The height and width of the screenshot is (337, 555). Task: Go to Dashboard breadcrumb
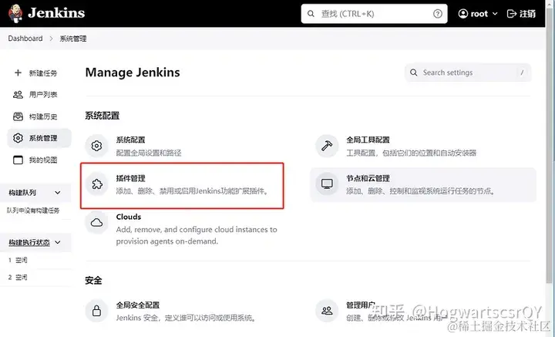tap(25, 39)
